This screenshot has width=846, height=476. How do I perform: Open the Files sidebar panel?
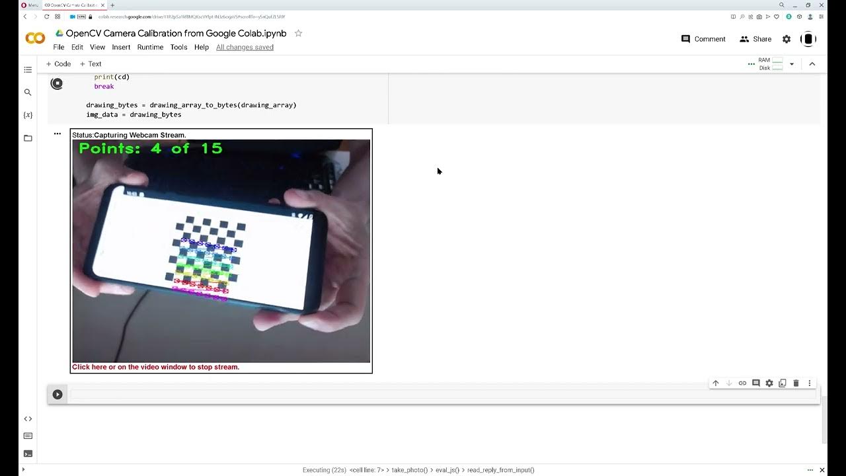[x=28, y=138]
